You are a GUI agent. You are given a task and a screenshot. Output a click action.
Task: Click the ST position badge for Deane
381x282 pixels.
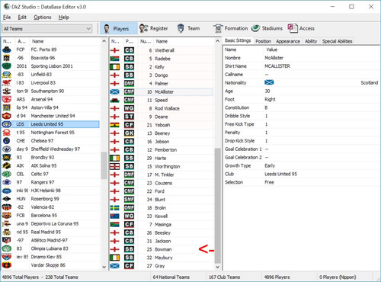tap(129, 117)
